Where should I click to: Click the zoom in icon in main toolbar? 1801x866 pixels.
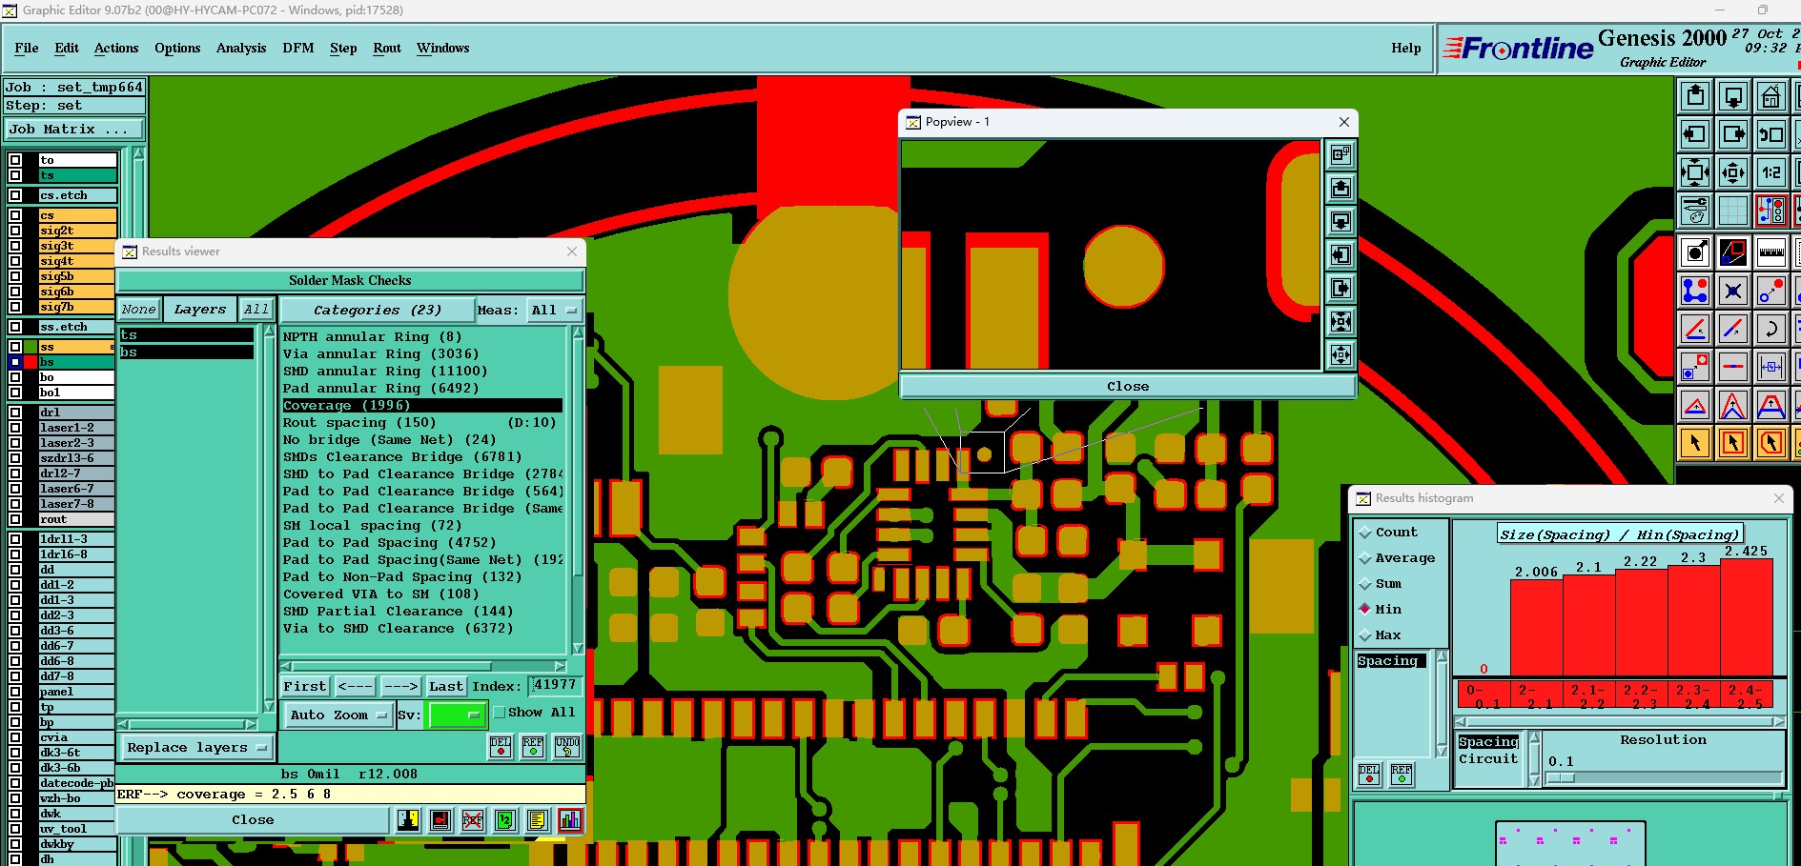coord(1695,172)
